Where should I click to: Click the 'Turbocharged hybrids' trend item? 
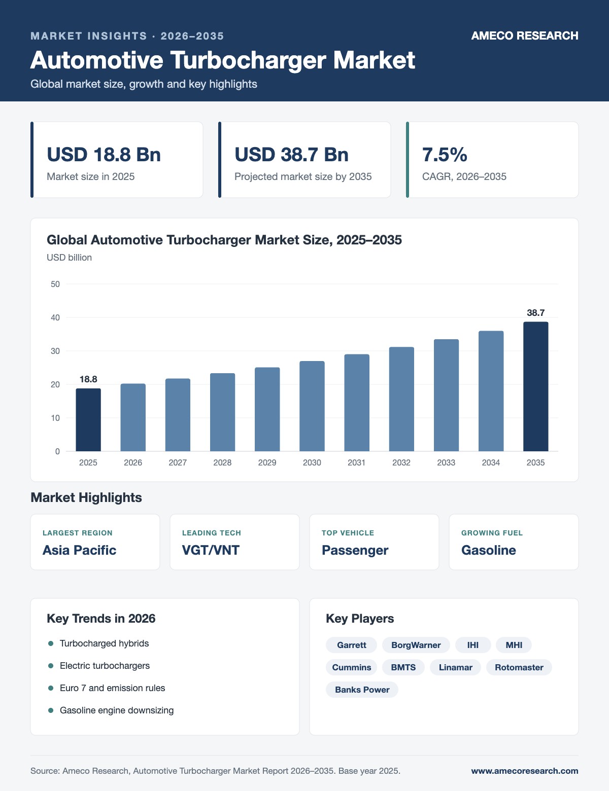point(104,643)
